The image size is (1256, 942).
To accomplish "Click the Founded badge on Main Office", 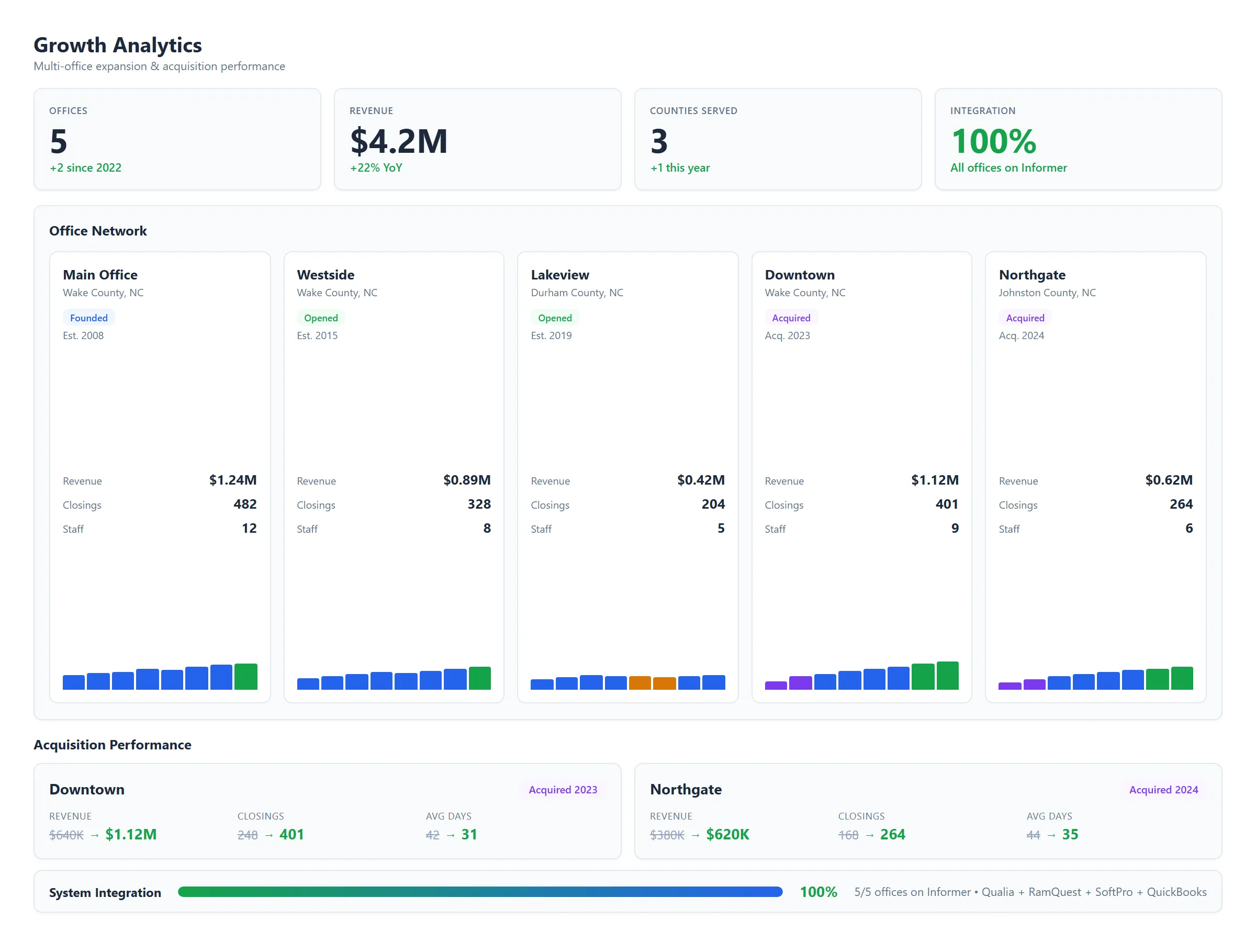I will (x=89, y=318).
